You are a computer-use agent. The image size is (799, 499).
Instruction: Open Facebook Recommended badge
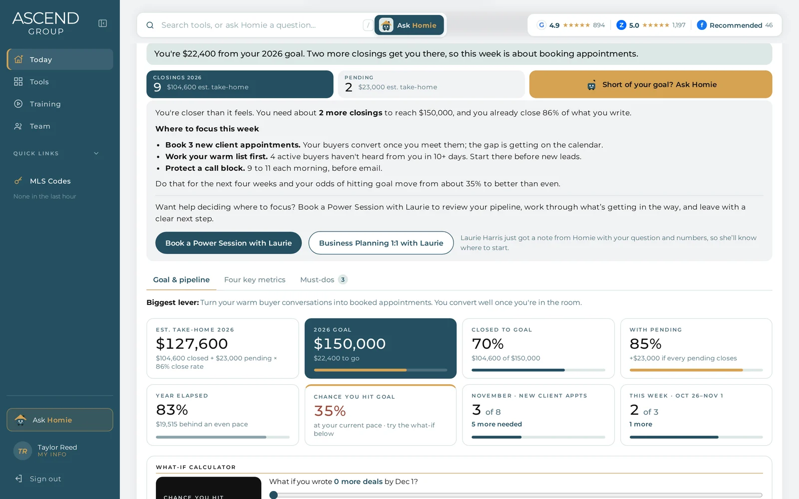point(735,25)
